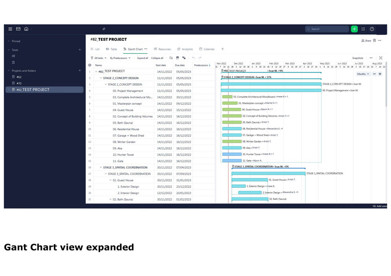
Task: Open Snapshots
Action: pyautogui.click(x=357, y=58)
